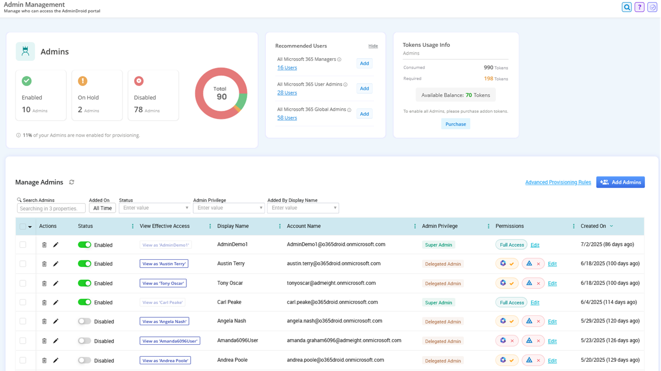Click the search icon in top-right corner
Image resolution: width=661 pixels, height=371 pixels.
[626, 7]
